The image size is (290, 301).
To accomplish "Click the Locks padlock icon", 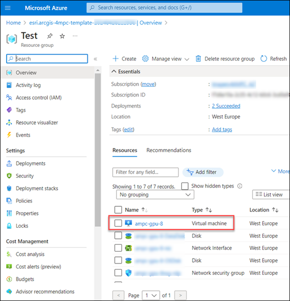I will coord(9,226).
